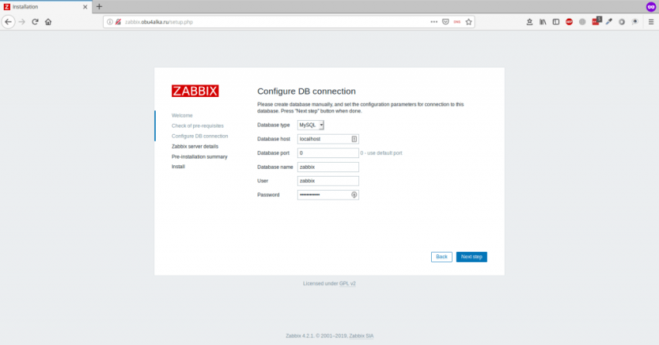Open a new browser tab
The image size is (659, 345).
pos(99,7)
